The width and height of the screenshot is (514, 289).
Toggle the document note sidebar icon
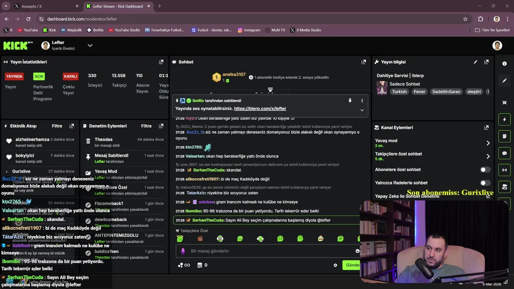(x=505, y=136)
